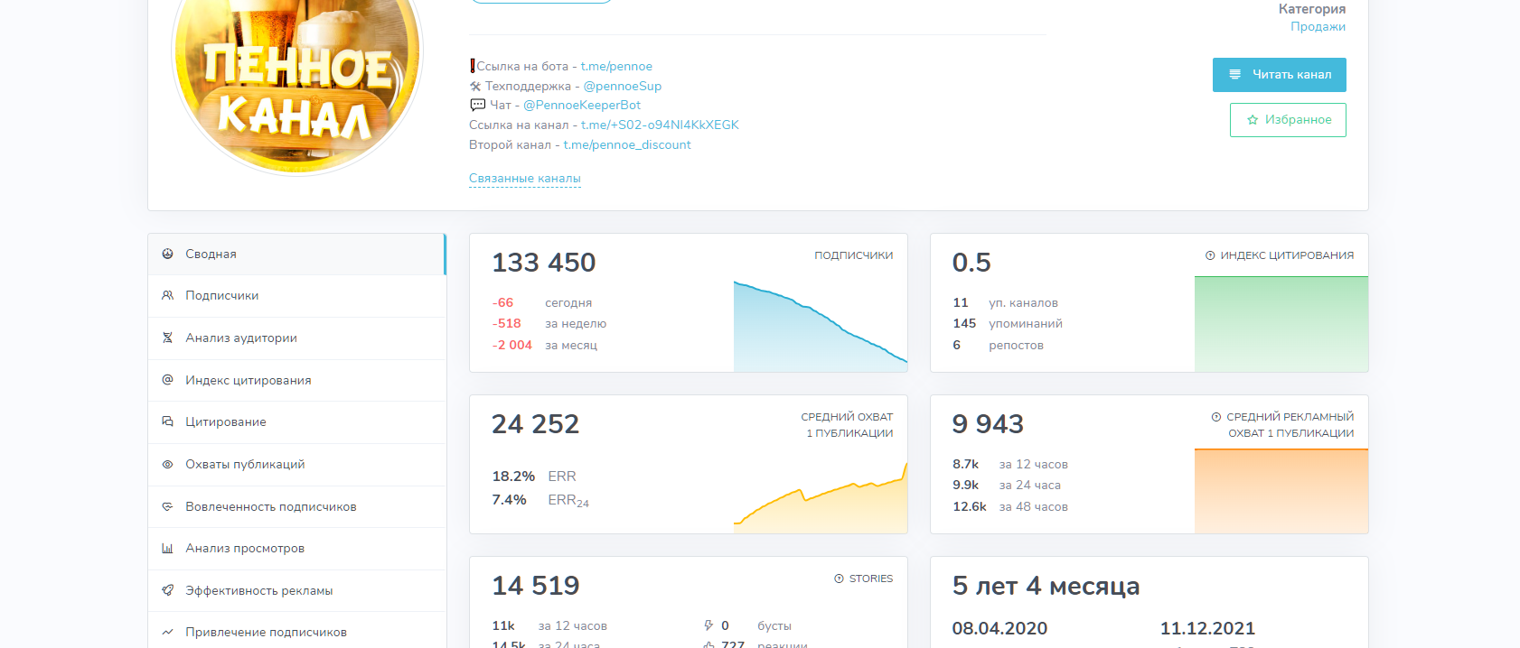Go to Привлечение подписчиков section
Image resolution: width=1520 pixels, height=648 pixels.
(266, 632)
